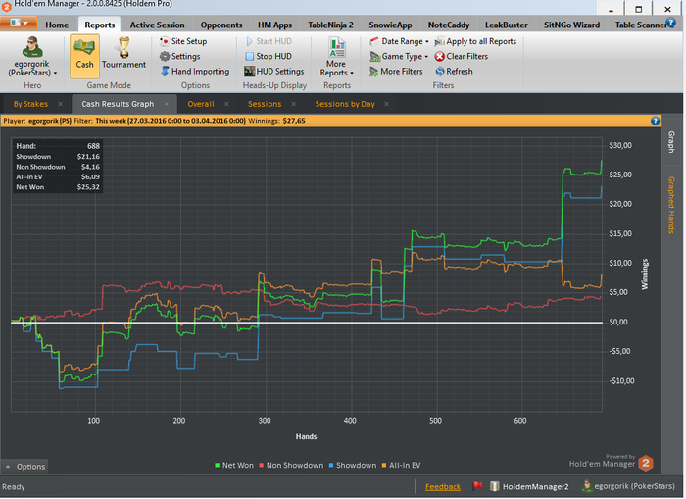Toggle the All-In EV legend series
Screen dimensions: 686x499
(x=401, y=465)
